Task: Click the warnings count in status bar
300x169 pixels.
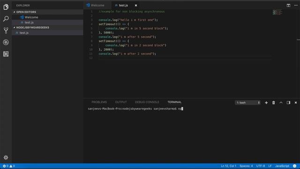Action: click(12, 166)
